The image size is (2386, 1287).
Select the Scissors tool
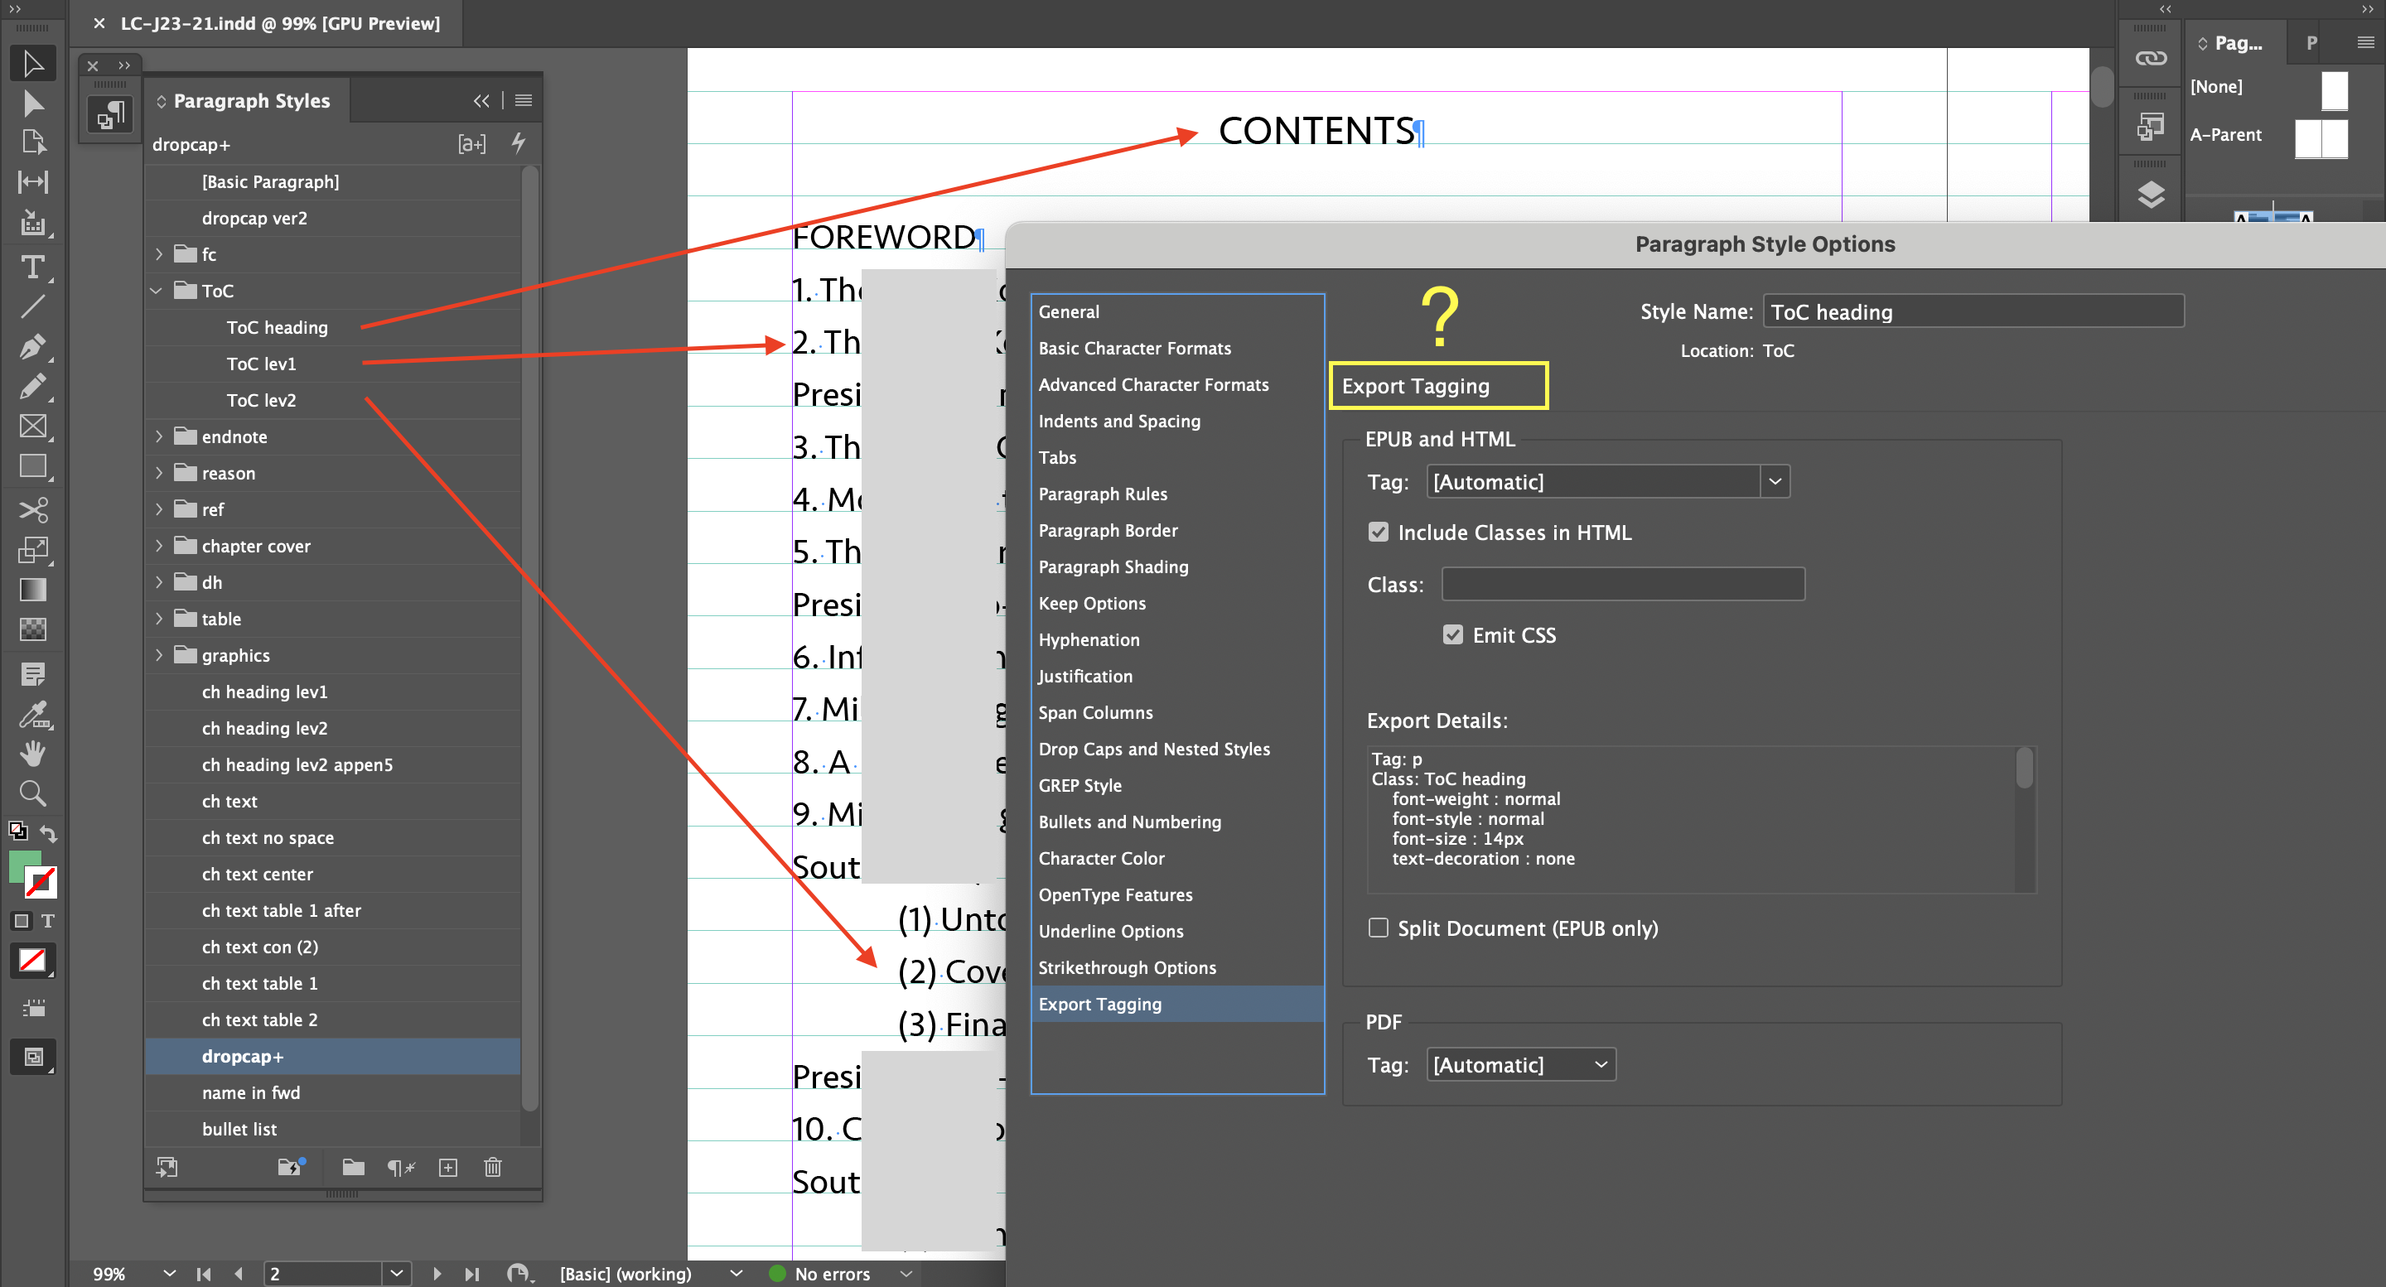(33, 510)
